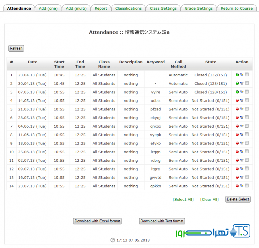
Task: Select the checkbox for 21.05.13 session
Action: click(x=247, y=109)
